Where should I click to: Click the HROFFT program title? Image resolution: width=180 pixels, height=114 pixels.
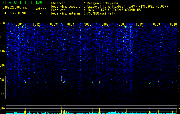click(x=18, y=2)
